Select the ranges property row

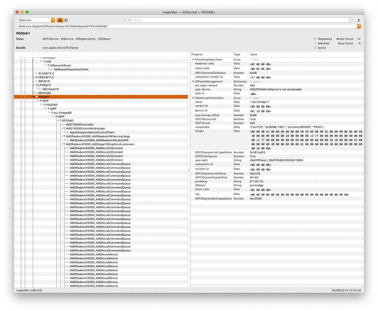277,140
